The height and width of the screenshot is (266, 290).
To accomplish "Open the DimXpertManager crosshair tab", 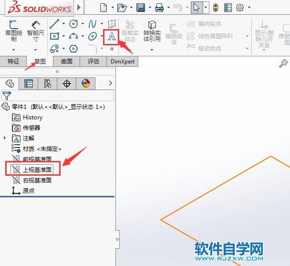I will pos(67,84).
